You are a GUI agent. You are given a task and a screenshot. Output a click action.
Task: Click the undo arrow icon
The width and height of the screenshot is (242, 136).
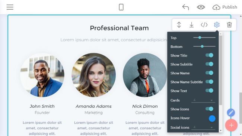[185, 7]
